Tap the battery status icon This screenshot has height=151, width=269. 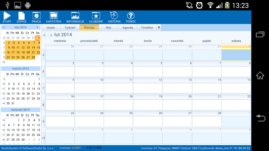pyautogui.click(x=227, y=5)
